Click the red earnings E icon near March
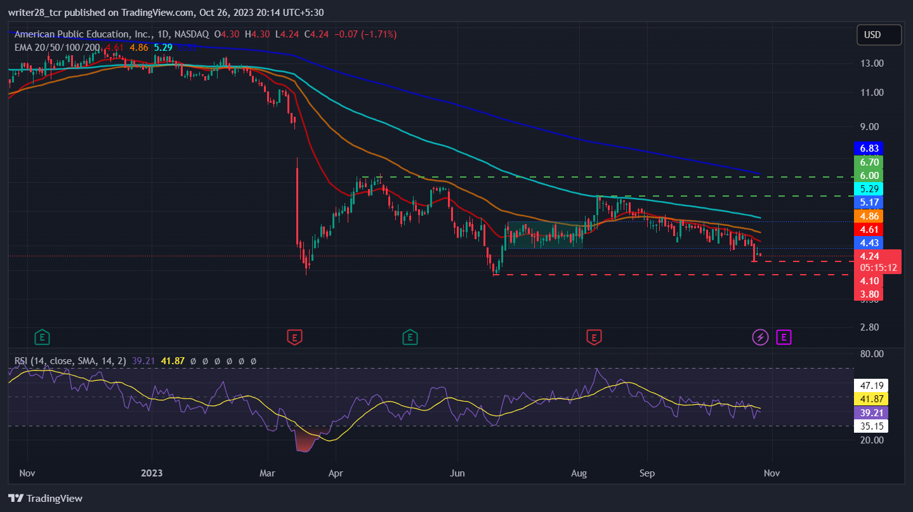The width and height of the screenshot is (913, 512). coord(294,337)
